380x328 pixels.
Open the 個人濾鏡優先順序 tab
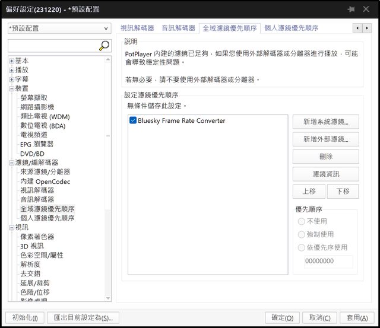(x=291, y=28)
